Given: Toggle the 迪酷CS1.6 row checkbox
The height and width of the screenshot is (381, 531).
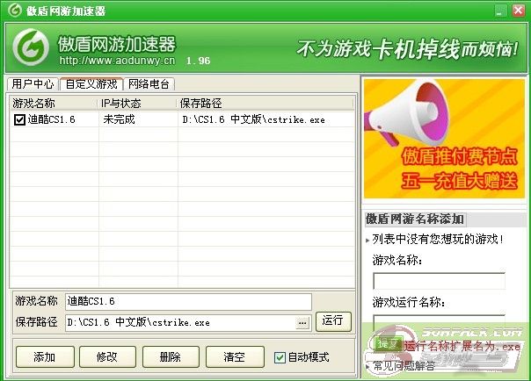Looking at the screenshot, I should click(19, 119).
